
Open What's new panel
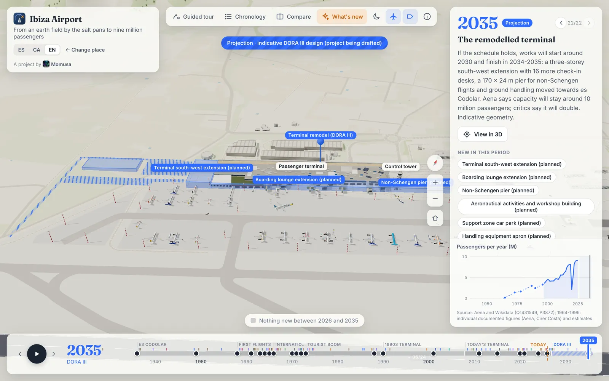click(x=342, y=17)
